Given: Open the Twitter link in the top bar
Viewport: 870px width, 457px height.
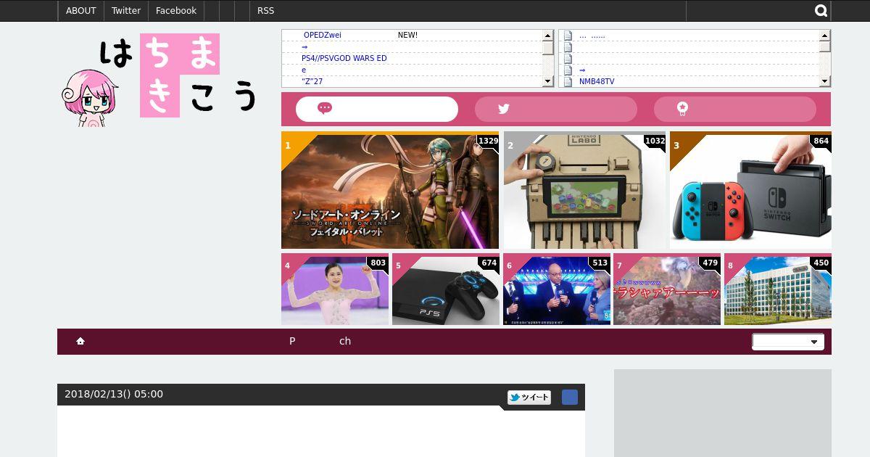Looking at the screenshot, I should pos(126,11).
